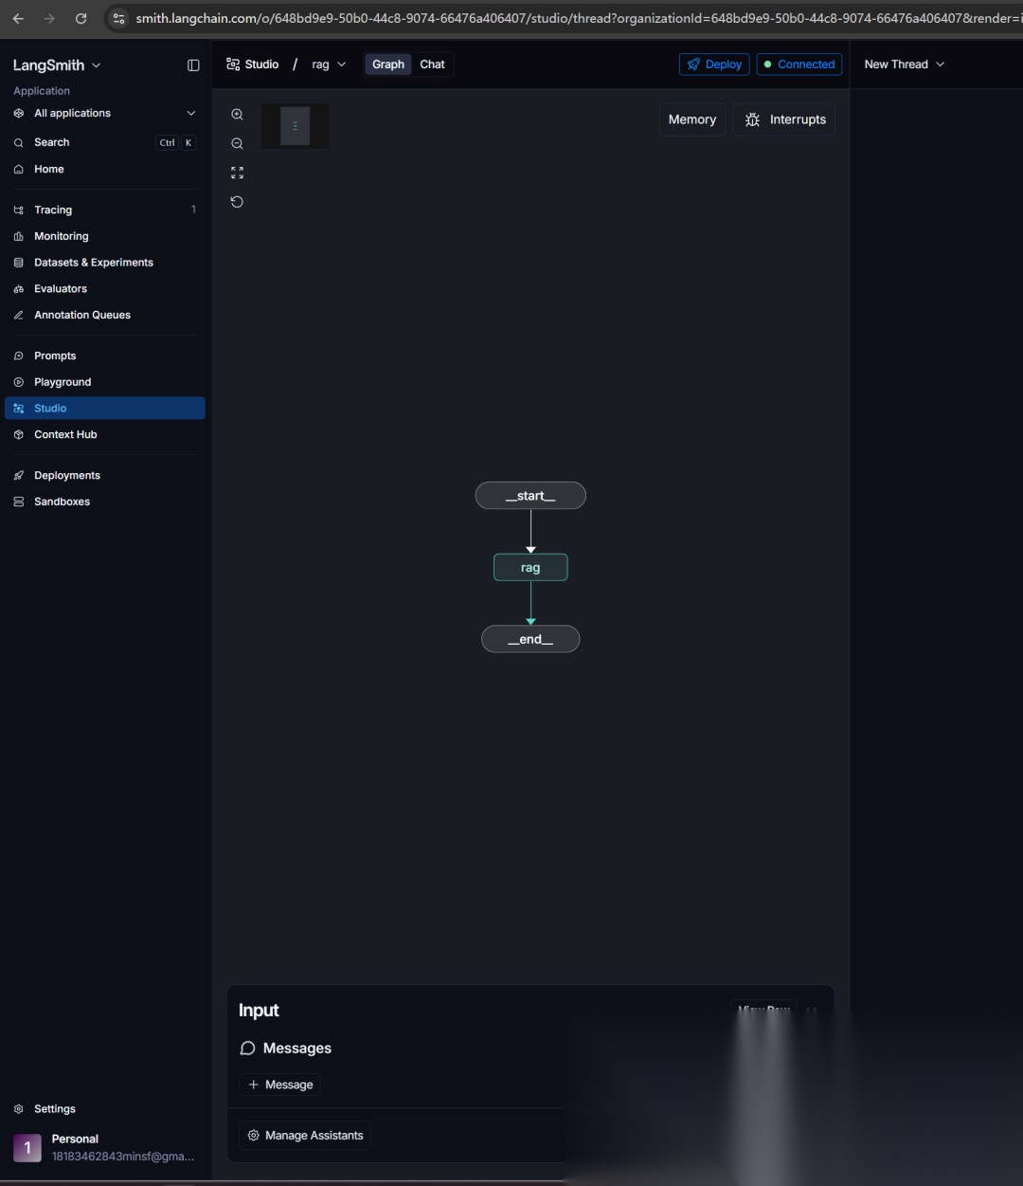Viewport: 1023px width, 1186px height.
Task: Open the New Thread dropdown
Action: pyautogui.click(x=904, y=64)
